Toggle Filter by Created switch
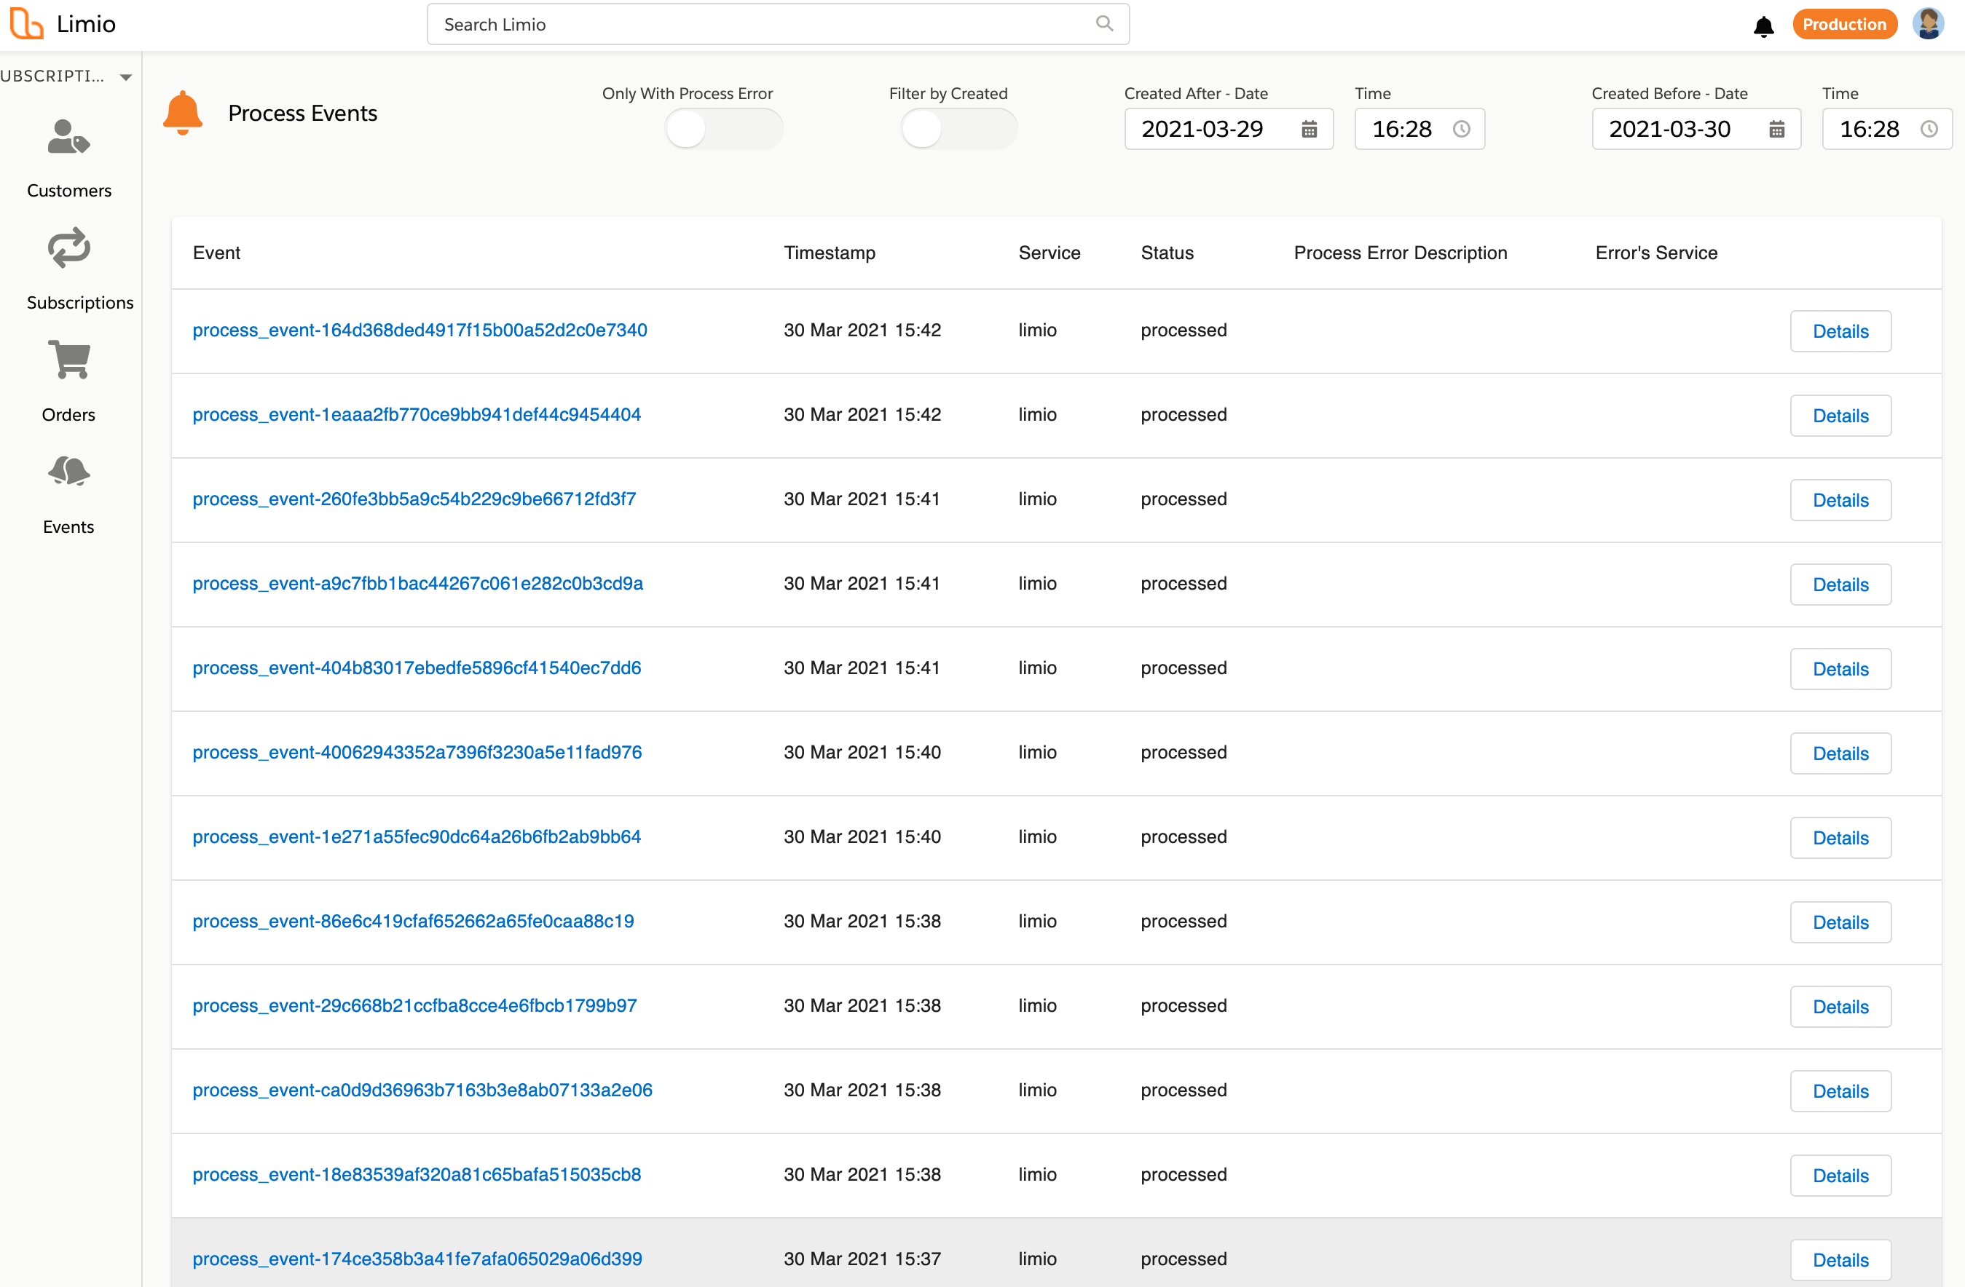 click(958, 130)
